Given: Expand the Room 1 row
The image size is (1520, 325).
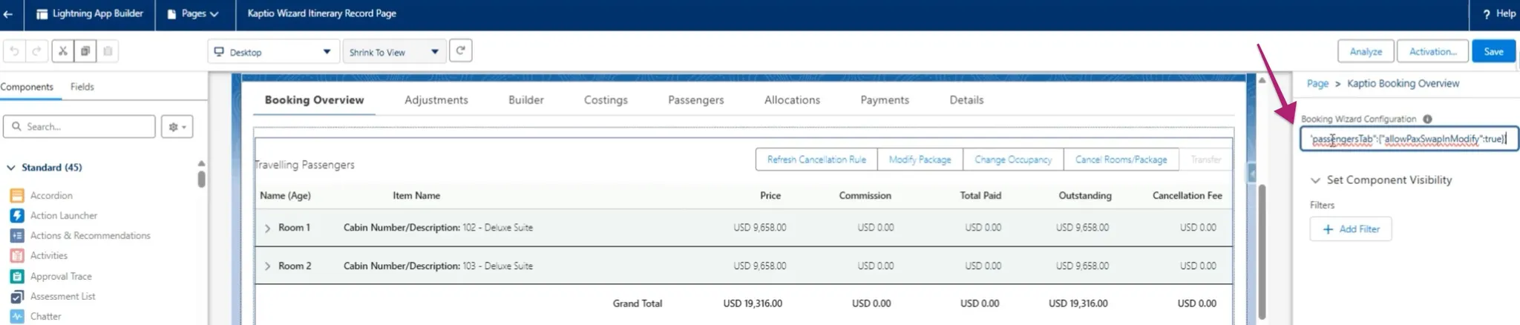Looking at the screenshot, I should pos(267,228).
